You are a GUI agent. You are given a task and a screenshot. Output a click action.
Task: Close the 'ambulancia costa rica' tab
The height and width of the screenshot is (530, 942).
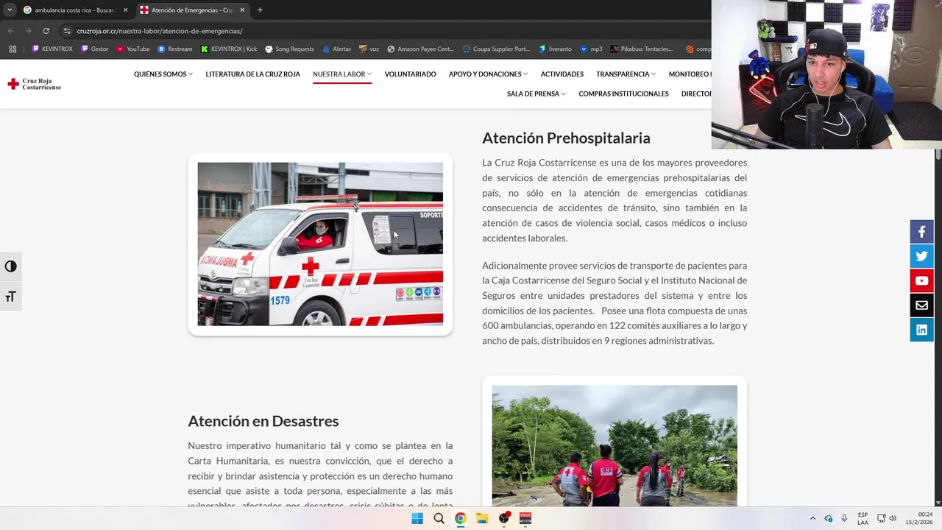[125, 10]
